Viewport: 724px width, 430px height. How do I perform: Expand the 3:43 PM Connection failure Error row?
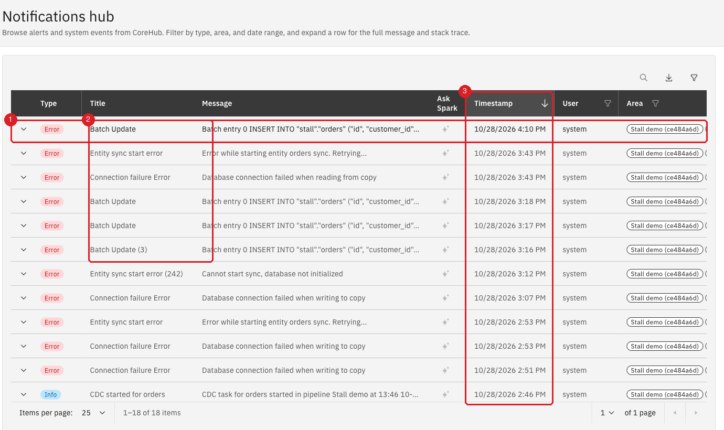pyautogui.click(x=24, y=177)
